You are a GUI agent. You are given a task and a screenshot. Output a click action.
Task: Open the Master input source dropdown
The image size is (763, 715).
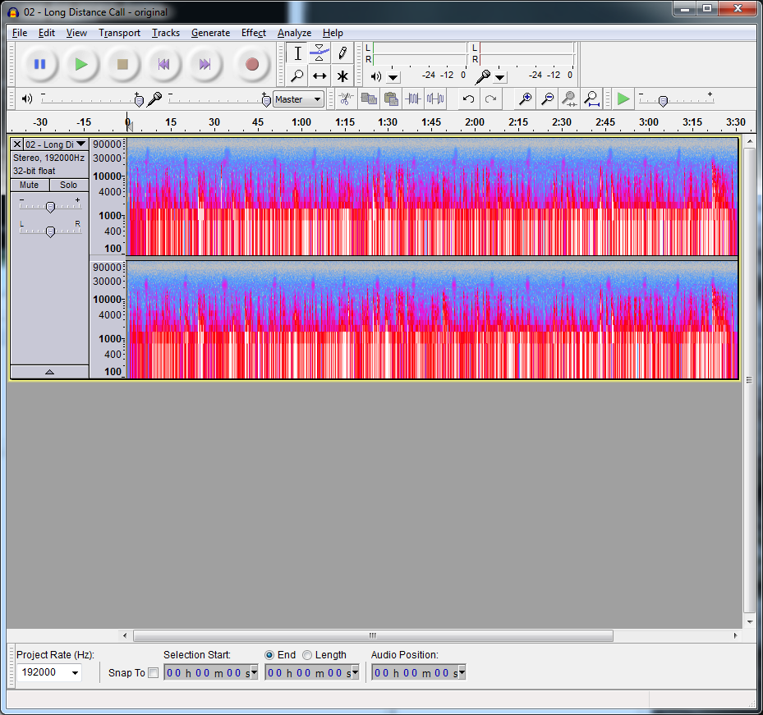pyautogui.click(x=298, y=99)
